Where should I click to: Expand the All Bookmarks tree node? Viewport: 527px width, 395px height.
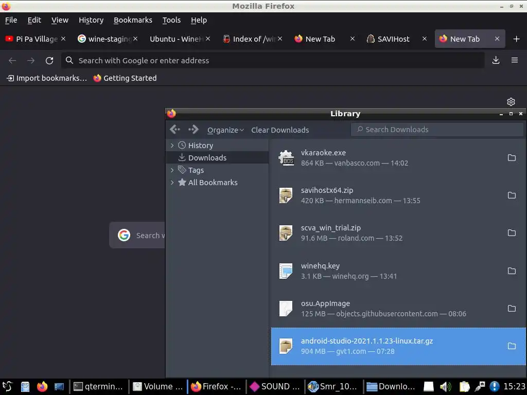coord(172,183)
